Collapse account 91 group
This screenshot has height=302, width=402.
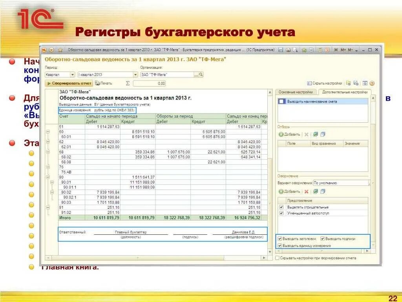48,207
